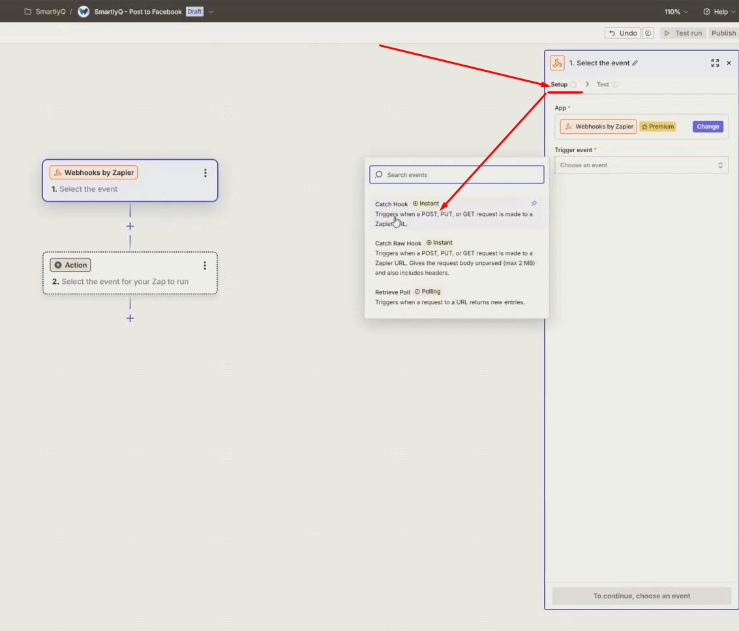The height and width of the screenshot is (631, 739).
Task: Click the folder icon next to SmartlyQ
Action: (x=28, y=12)
